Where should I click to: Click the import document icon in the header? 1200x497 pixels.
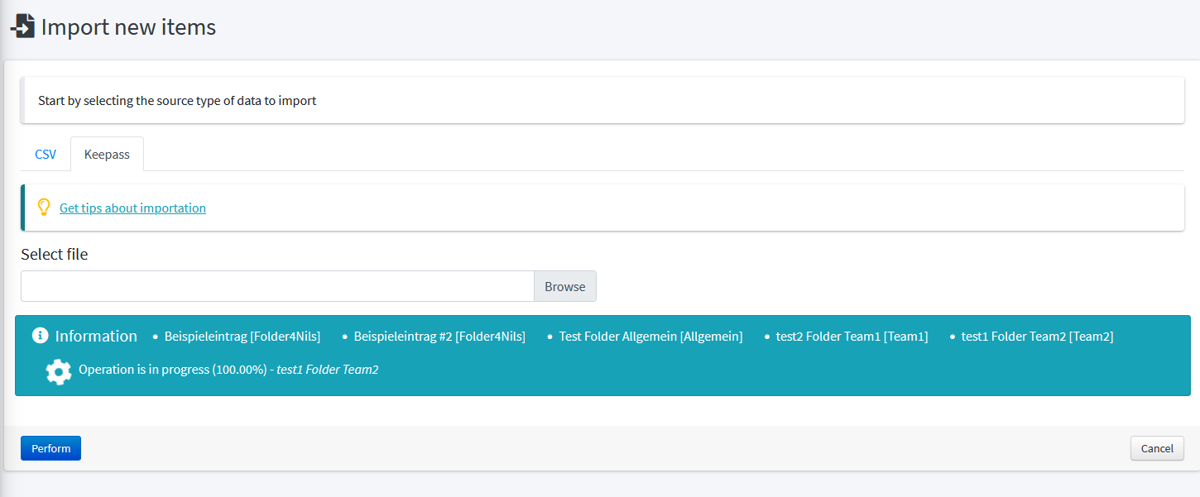[22, 26]
